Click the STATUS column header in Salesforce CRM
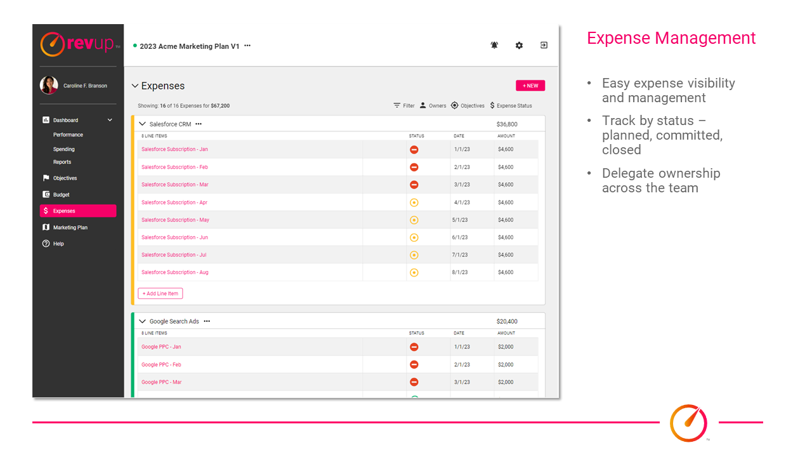Screen dimensions: 812x457 pos(417,136)
